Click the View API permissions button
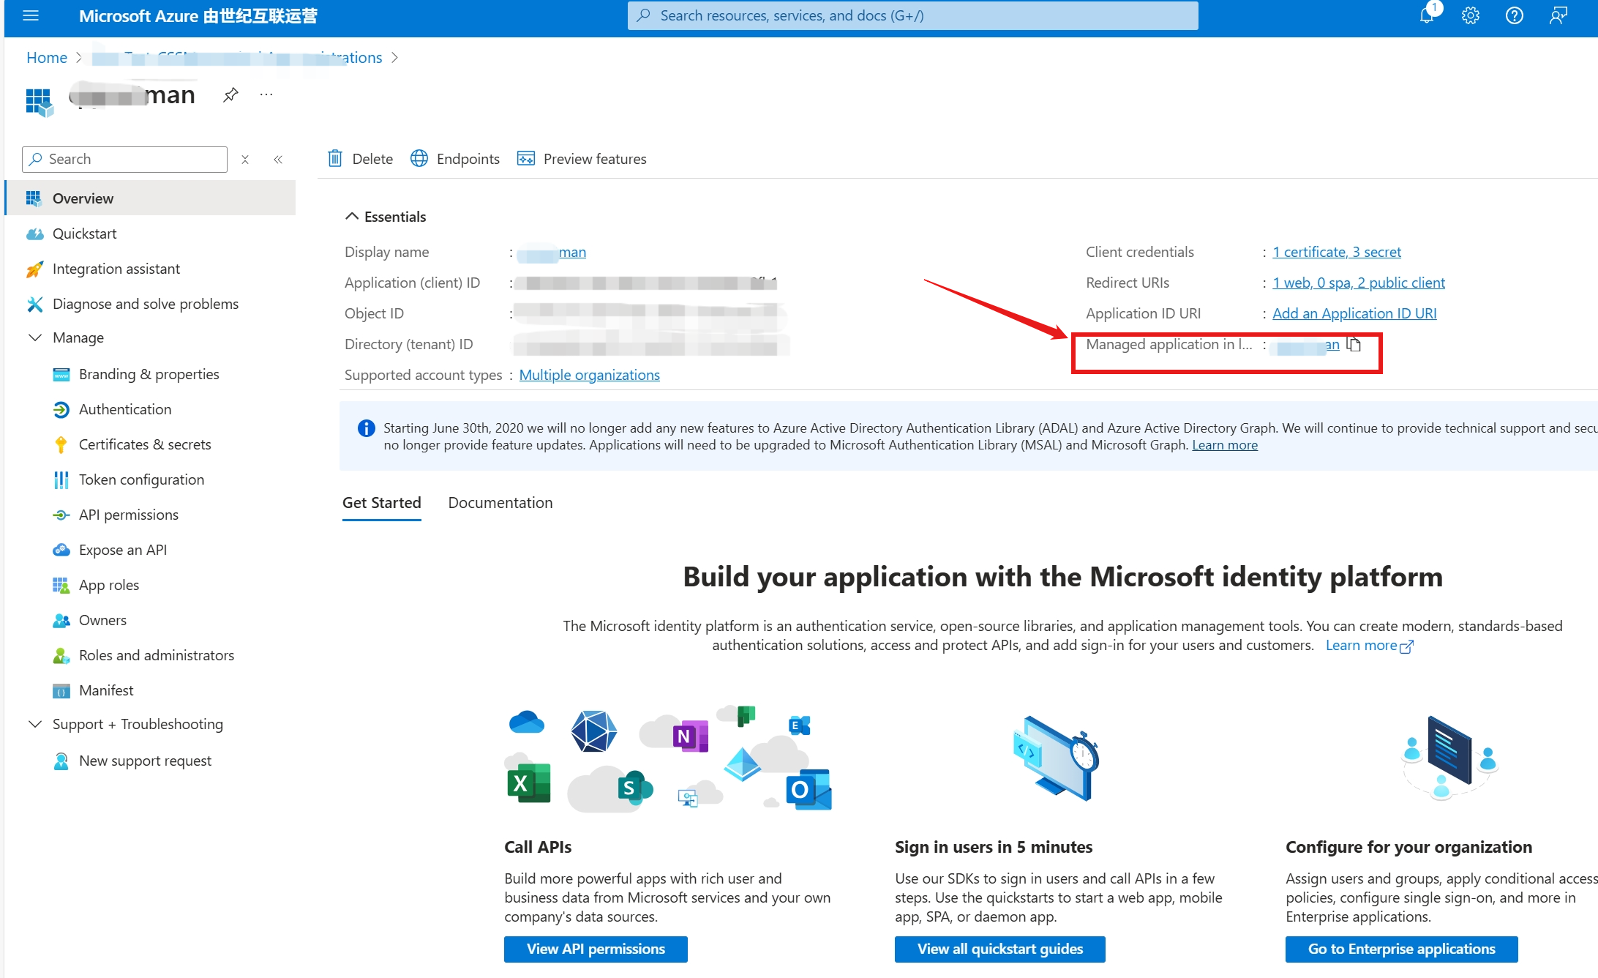This screenshot has height=978, width=1598. [x=596, y=949]
